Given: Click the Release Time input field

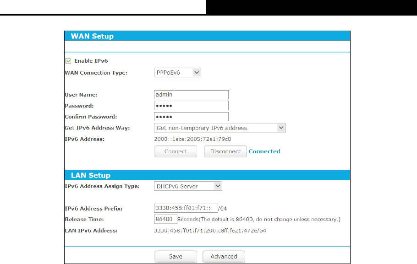Looking at the screenshot, I should (x=165, y=219).
